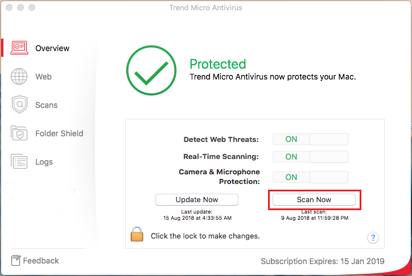Click the Web globe icon
This screenshot has height=276, width=412.
click(19, 76)
